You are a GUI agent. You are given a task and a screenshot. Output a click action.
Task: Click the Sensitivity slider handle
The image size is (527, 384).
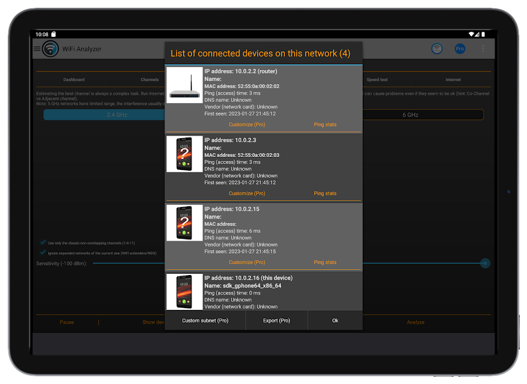tap(485, 263)
